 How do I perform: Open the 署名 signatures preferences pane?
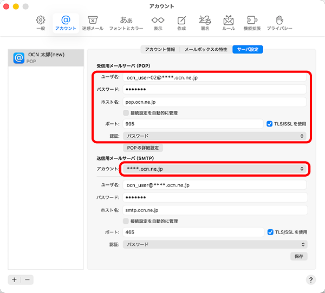point(204,23)
